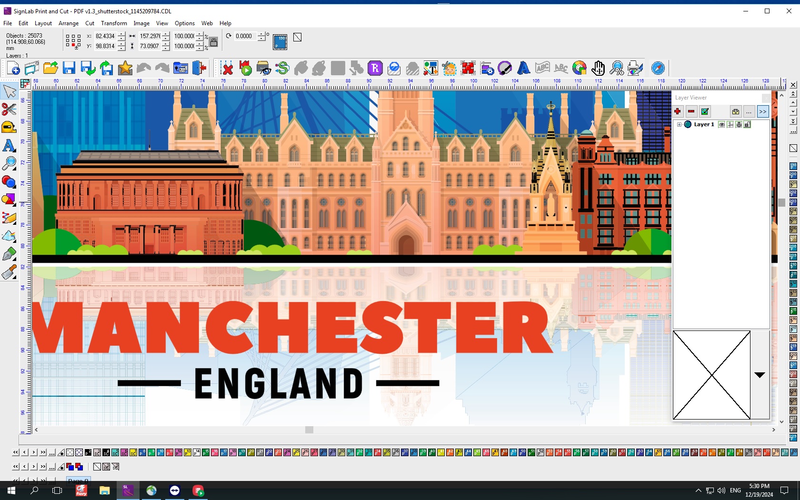The image size is (800, 500).
Task: Click the print preview eye icon
Action: point(264,68)
